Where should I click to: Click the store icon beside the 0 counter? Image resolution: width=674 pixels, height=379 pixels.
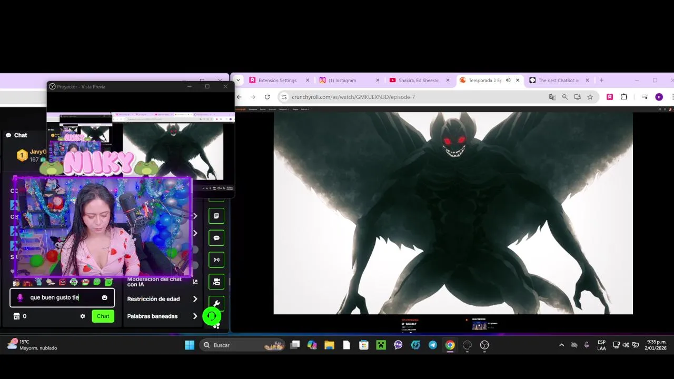(16, 316)
